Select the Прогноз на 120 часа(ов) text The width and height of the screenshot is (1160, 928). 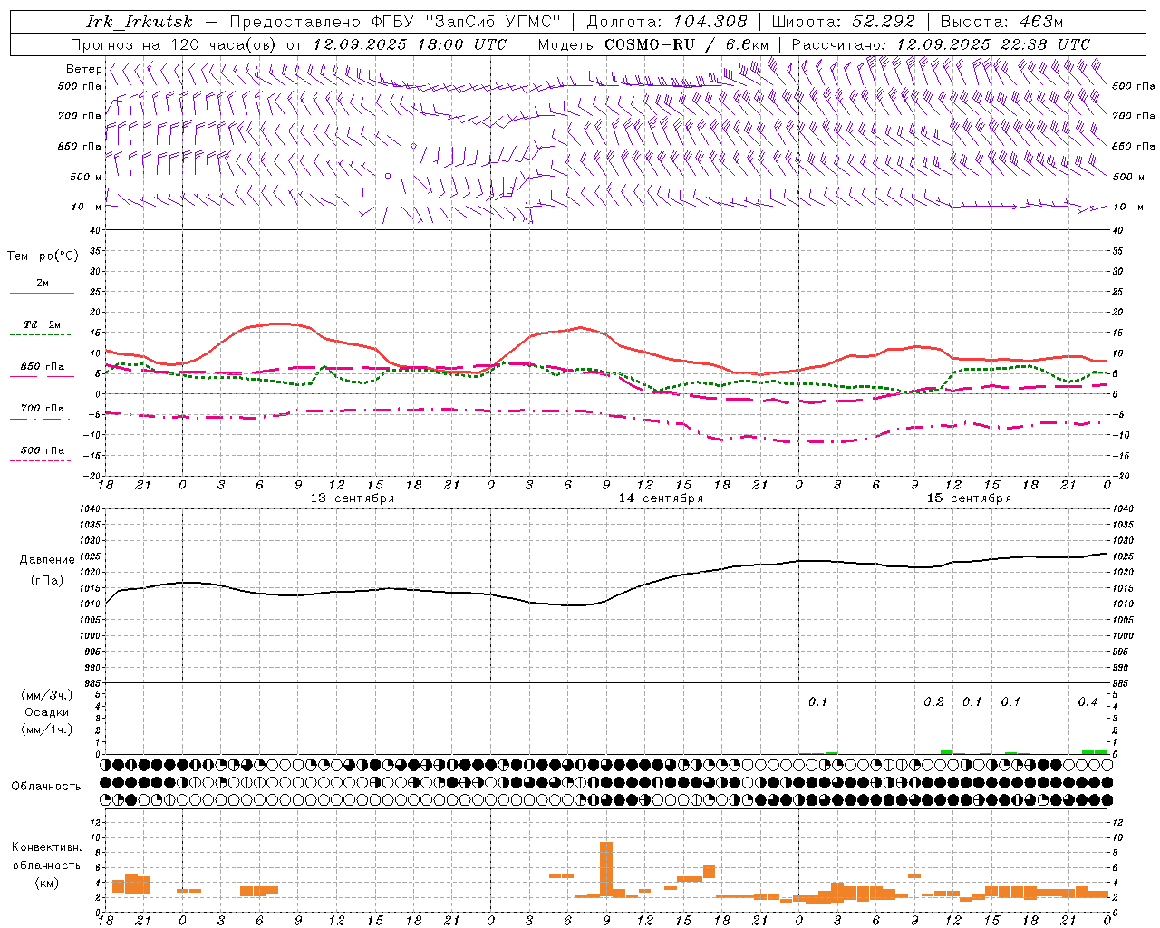coord(174,44)
